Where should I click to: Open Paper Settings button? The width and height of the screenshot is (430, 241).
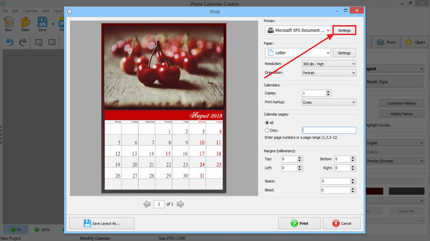coord(344,52)
